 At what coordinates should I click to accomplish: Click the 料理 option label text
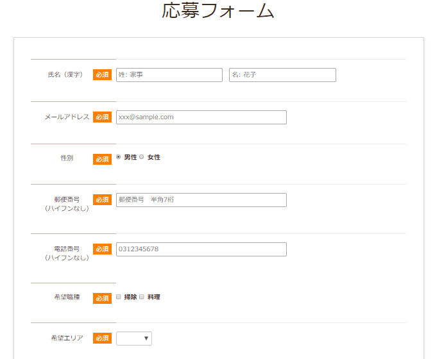coord(154,297)
